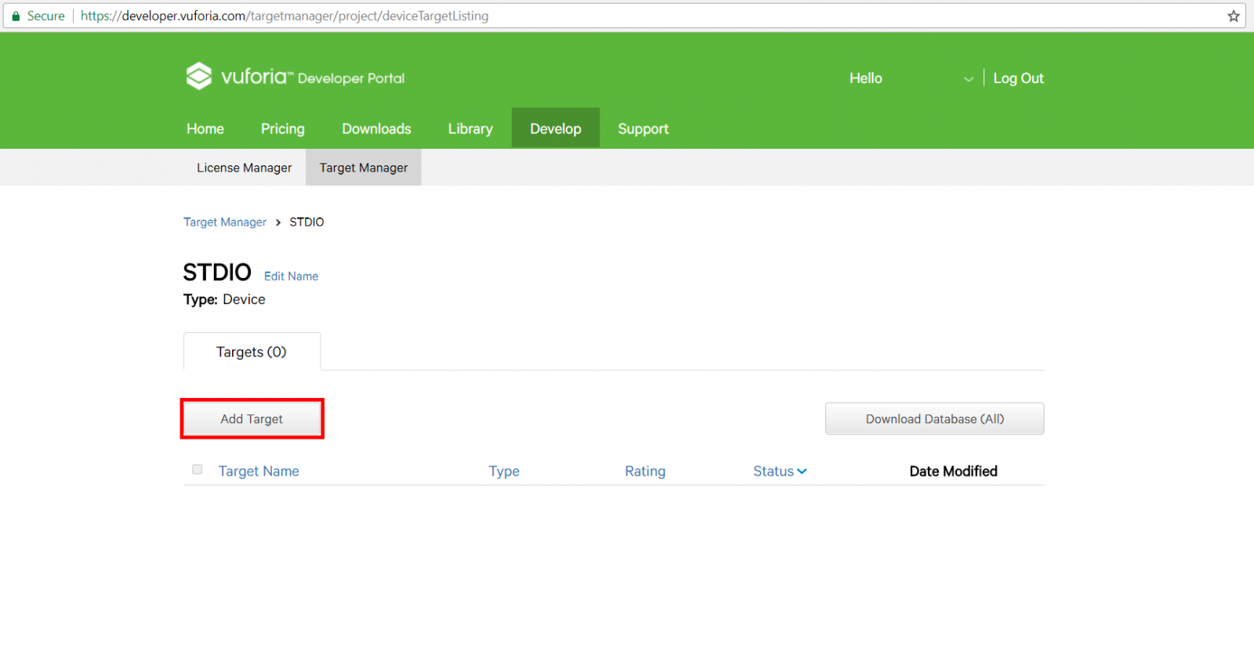
Task: Open the Downloads menu item
Action: (x=376, y=128)
